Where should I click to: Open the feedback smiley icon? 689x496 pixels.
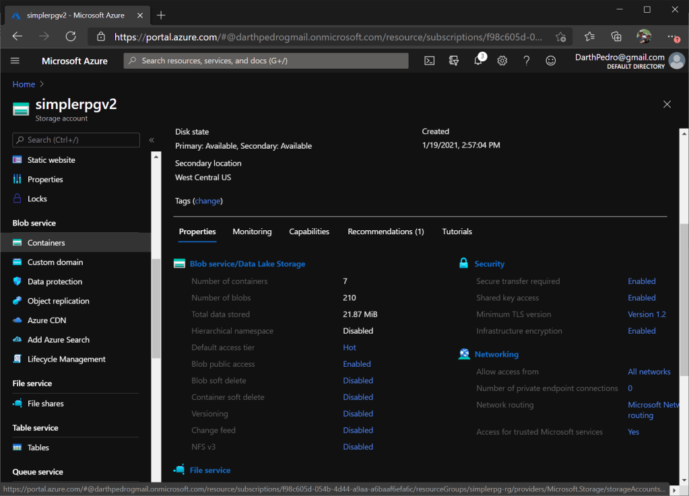pyautogui.click(x=551, y=61)
